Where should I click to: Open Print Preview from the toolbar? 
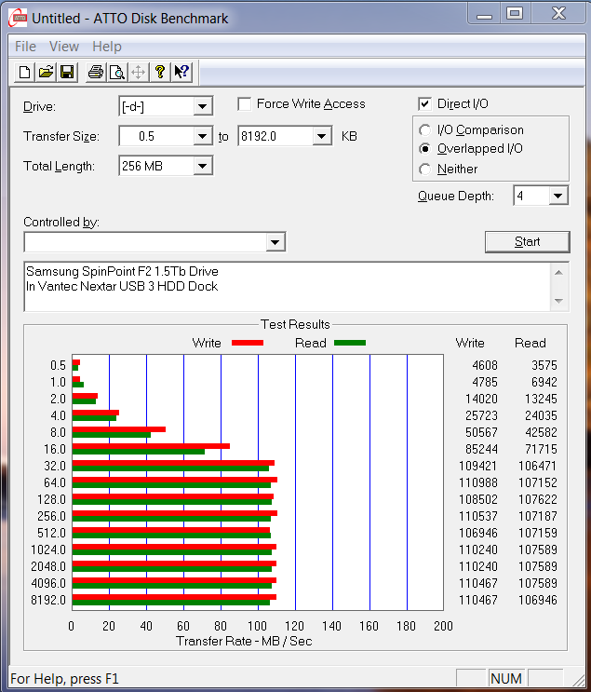(116, 72)
